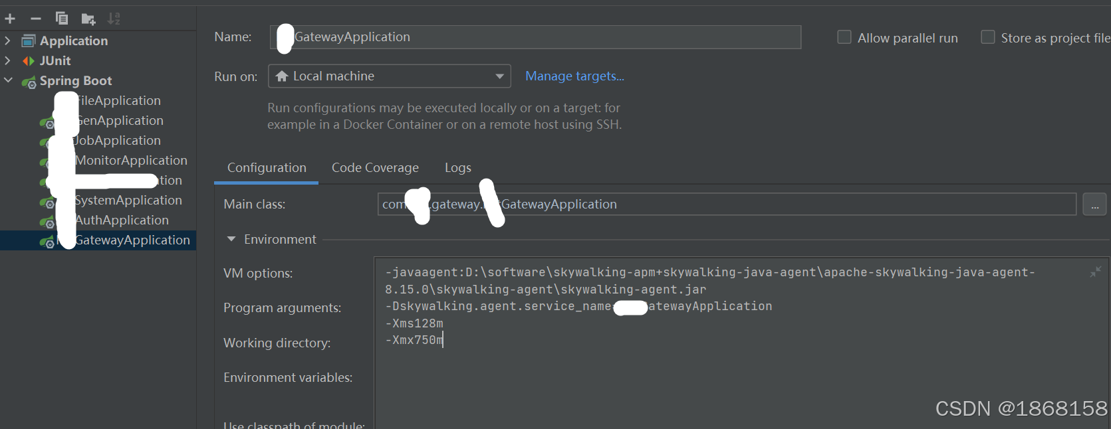Viewport: 1111px width, 429px height.
Task: Click the Spring Boot icon beside AuthApplication
Action: [47, 222]
